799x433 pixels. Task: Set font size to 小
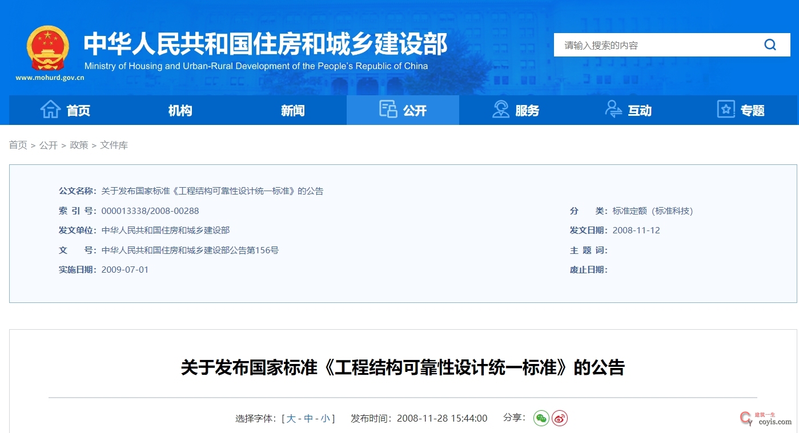[x=325, y=418]
